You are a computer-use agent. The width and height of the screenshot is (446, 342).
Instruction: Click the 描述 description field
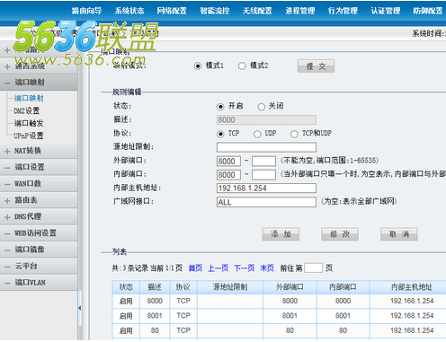tap(266, 120)
